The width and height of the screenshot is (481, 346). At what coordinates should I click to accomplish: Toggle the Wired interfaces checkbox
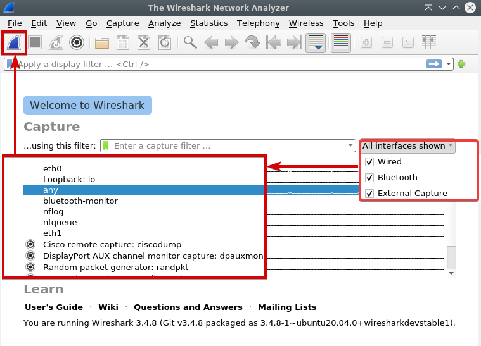pos(369,162)
